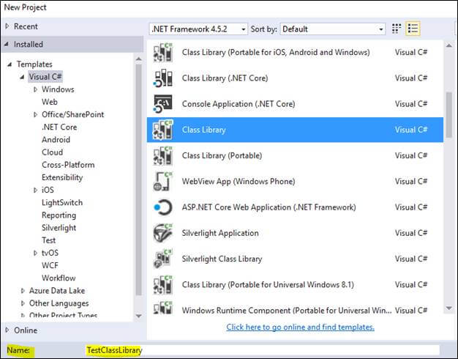The height and width of the screenshot is (359, 458).
Task: Select the Workflow category
Action: click(59, 278)
